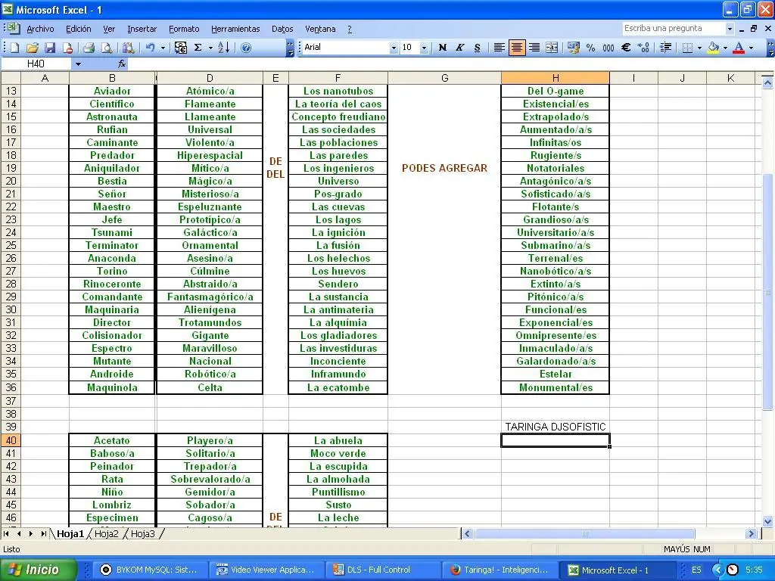Align text right
Image resolution: width=775 pixels, height=581 pixels.
click(x=534, y=48)
